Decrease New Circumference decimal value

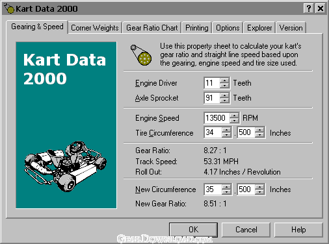(x=259, y=192)
